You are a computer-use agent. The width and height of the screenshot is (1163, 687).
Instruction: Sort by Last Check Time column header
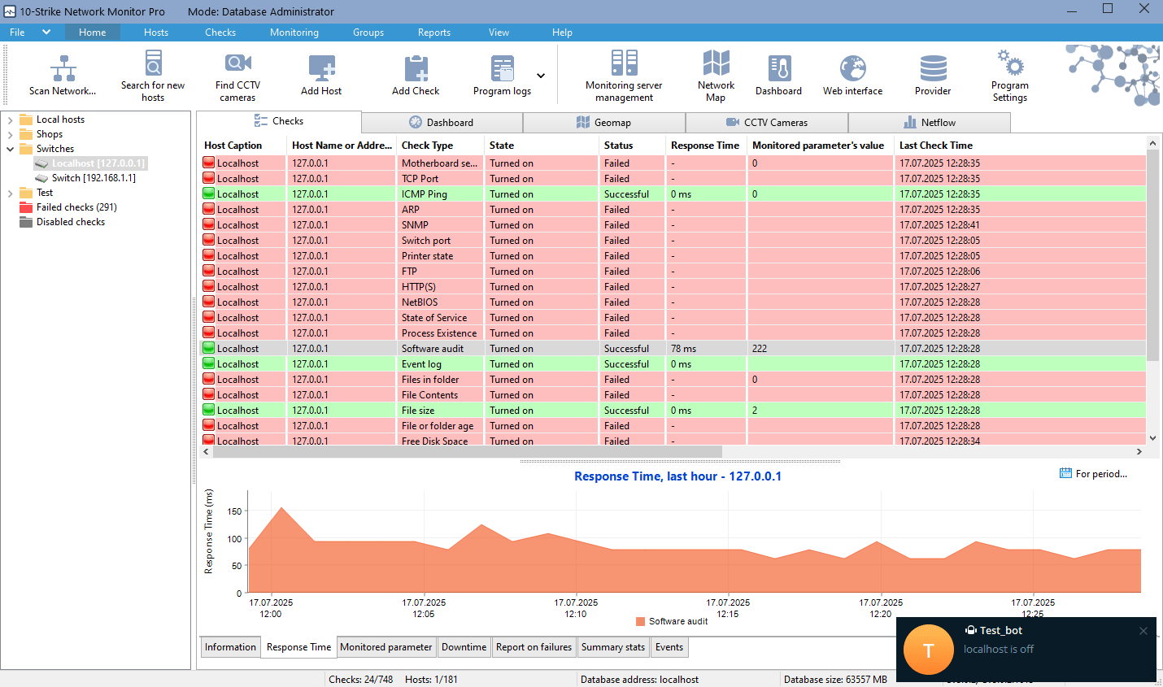click(x=1020, y=146)
